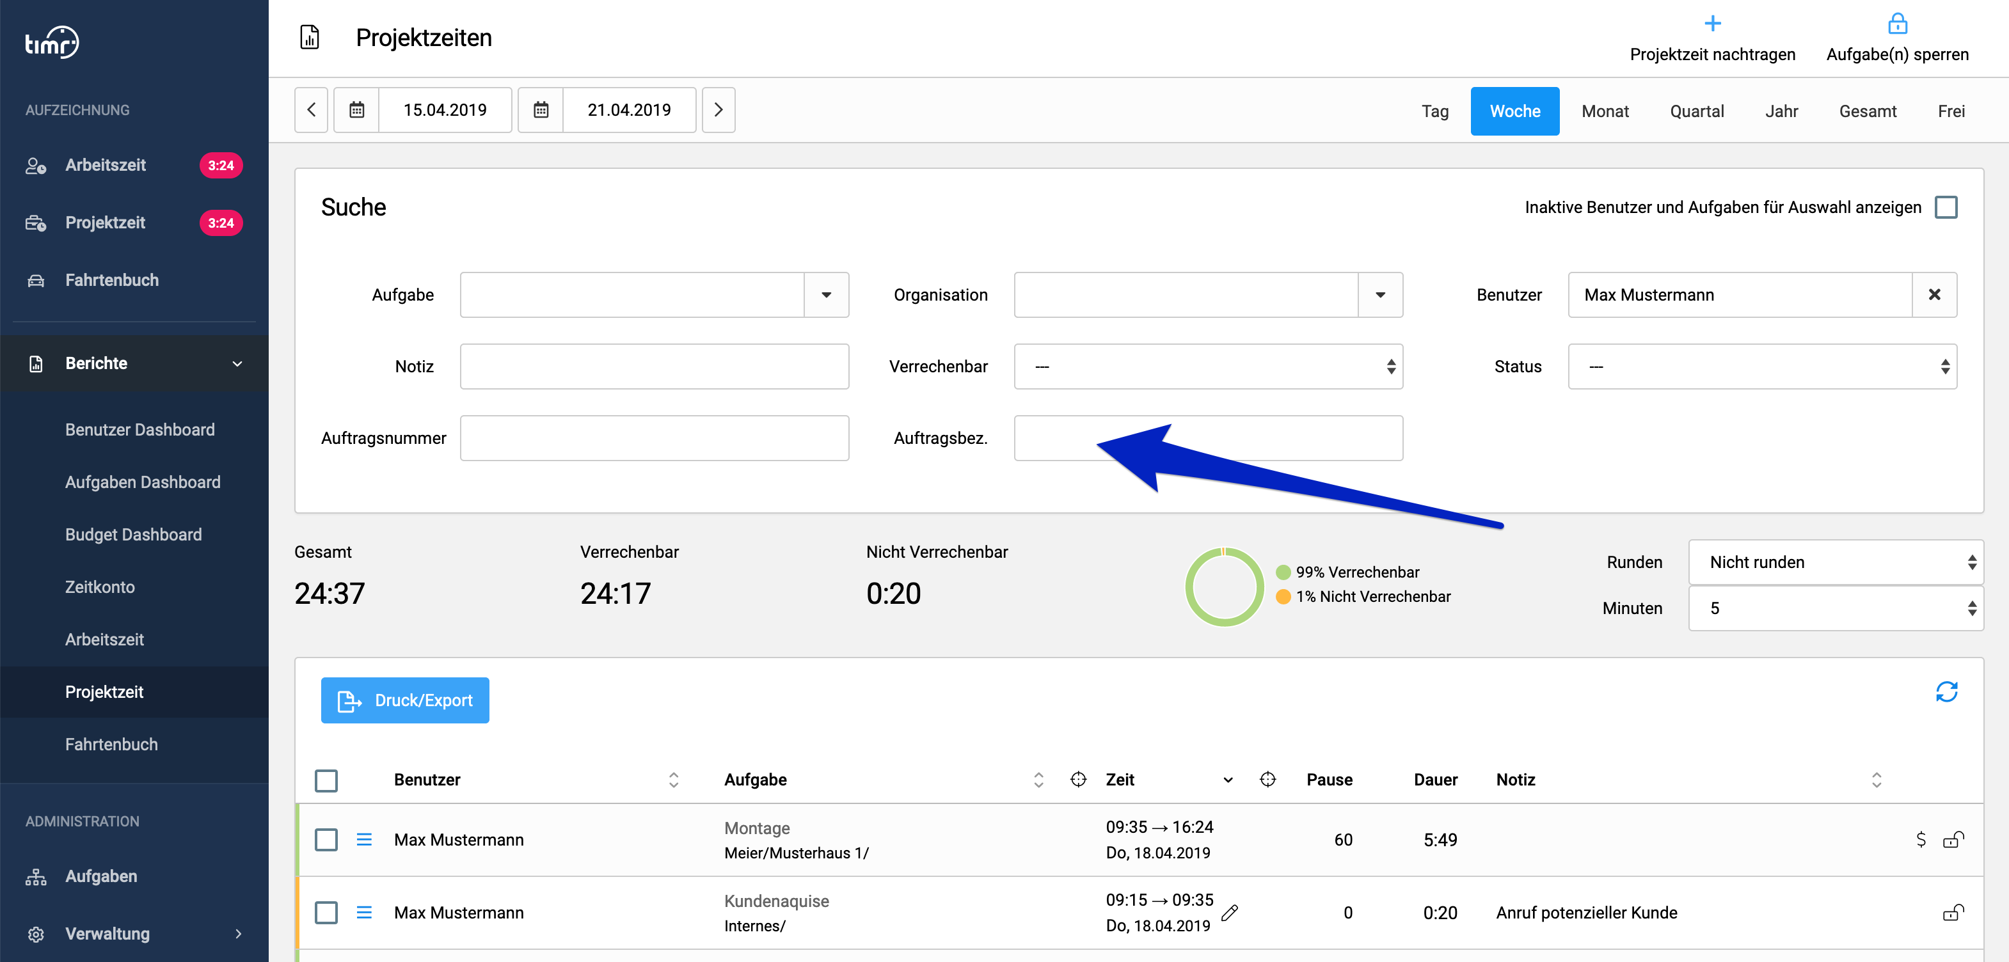Switch to the Tag view
Screen dimensions: 2009x962
pos(1434,111)
